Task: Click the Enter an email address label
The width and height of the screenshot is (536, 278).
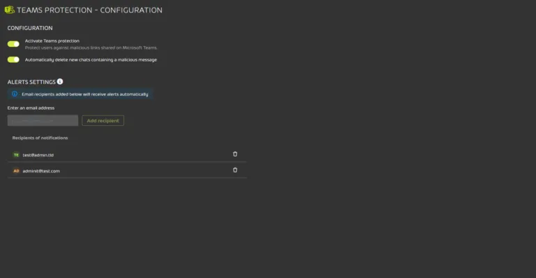Action: tap(31, 108)
